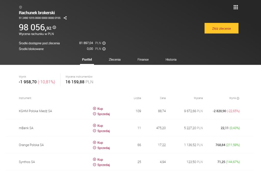Viewport: 261px width, 177px height.
Task: Click Synthos SA instrument name
Action: coord(27,162)
